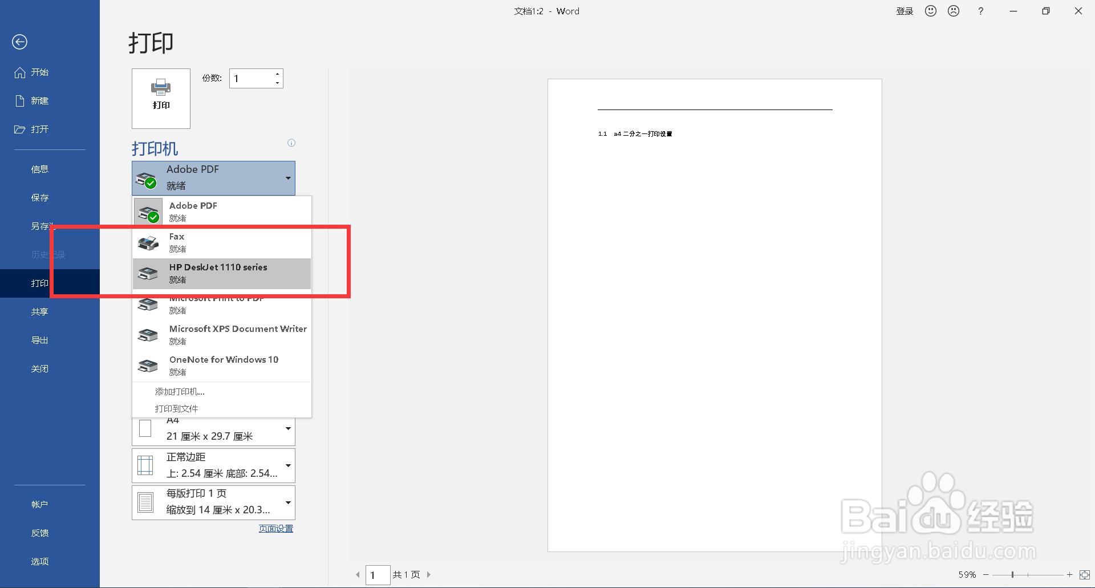The width and height of the screenshot is (1095, 588).
Task: Click zoom out minus button
Action: click(x=985, y=575)
